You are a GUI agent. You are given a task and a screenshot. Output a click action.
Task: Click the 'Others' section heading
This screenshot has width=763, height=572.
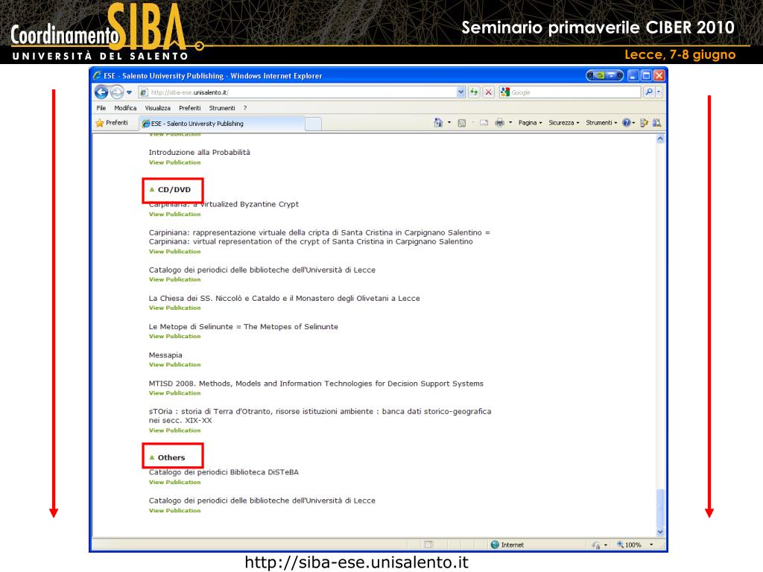[x=171, y=458]
